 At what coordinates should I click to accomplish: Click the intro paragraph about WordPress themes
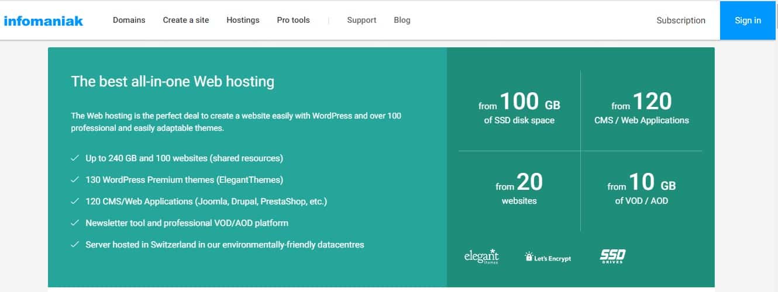coord(236,121)
